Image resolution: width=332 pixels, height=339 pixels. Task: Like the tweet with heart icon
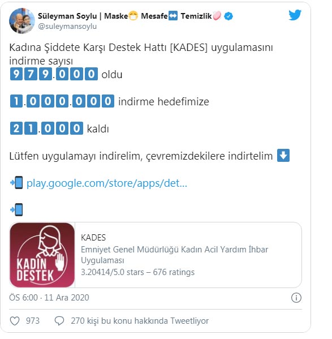click(x=15, y=321)
